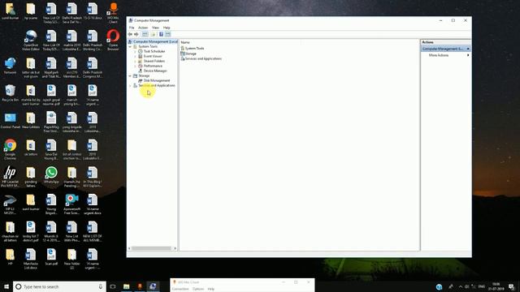Open the hp scans desktop folder
520x292 pixels.
(31, 11)
